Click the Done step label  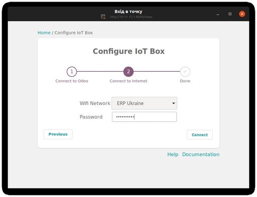185,81
